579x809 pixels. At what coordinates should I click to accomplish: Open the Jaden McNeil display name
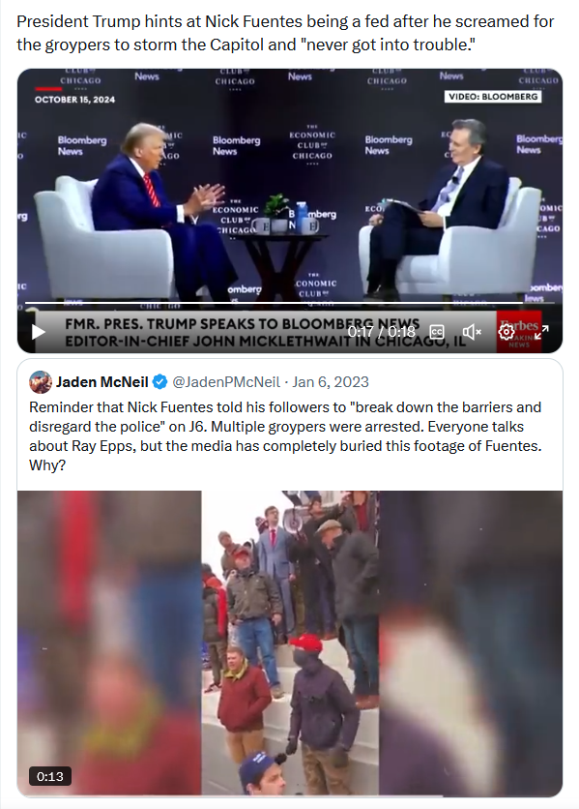pyautogui.click(x=102, y=382)
